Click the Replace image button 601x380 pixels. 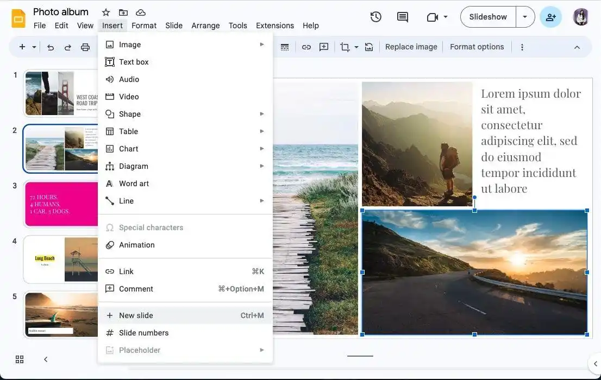tap(411, 47)
